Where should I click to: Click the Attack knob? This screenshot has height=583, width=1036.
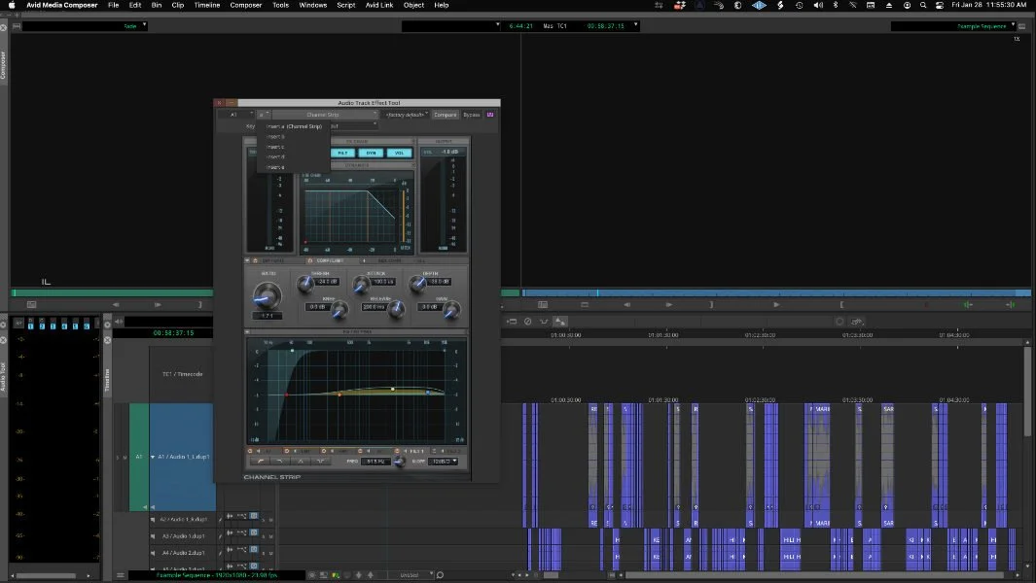[x=361, y=285]
